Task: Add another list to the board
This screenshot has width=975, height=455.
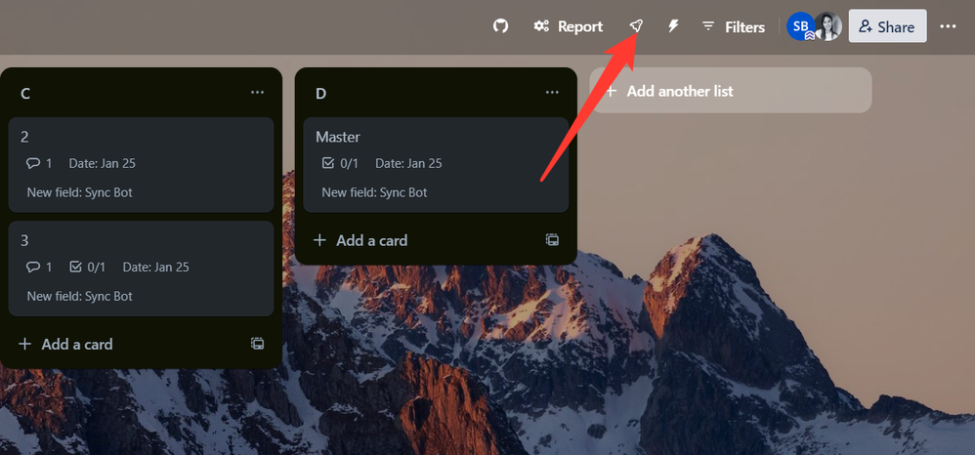Action: [731, 91]
